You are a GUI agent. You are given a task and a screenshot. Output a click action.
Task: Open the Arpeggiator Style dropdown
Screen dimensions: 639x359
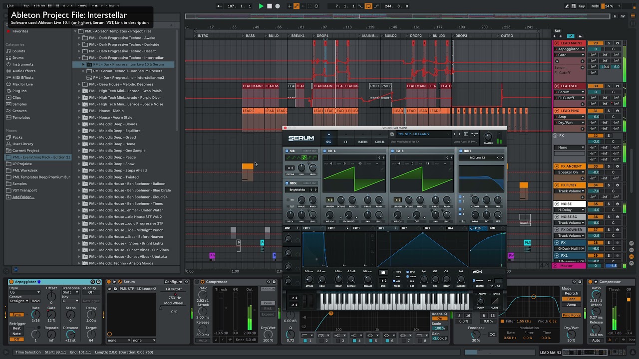[x=24, y=292]
